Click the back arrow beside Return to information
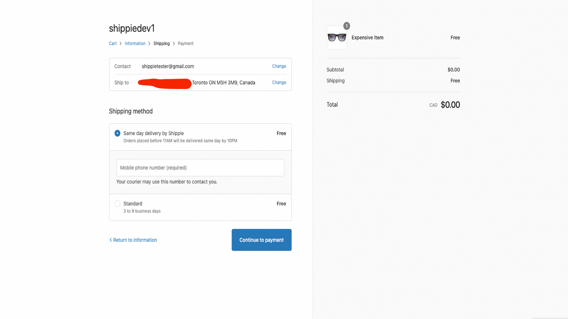Viewport: 568px width, 319px height. coord(110,240)
